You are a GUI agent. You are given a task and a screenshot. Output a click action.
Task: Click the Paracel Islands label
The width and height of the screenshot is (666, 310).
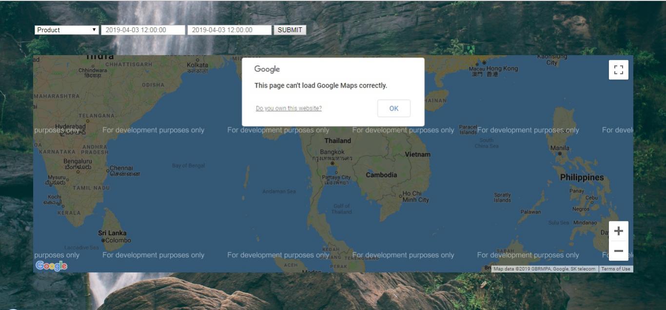468,130
